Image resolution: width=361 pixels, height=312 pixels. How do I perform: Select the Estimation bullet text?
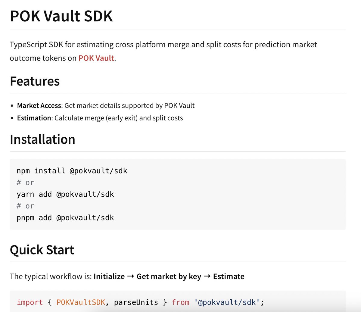(100, 118)
